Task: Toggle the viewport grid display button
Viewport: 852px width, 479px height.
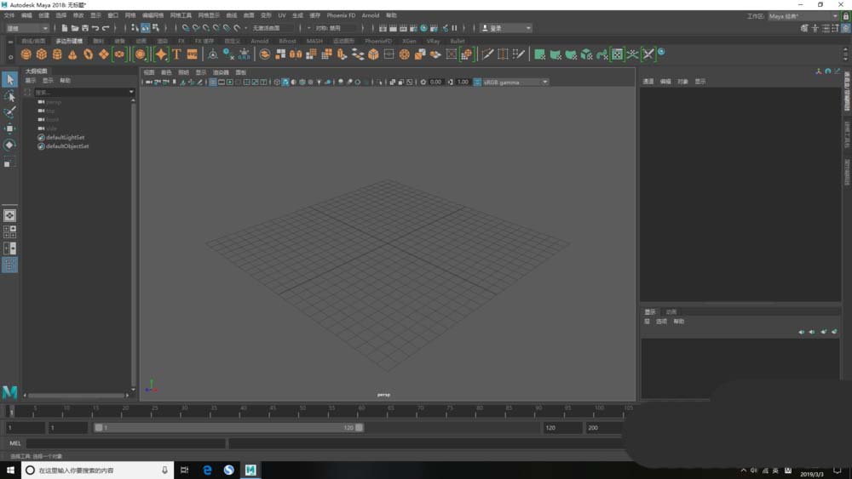Action: tap(212, 83)
